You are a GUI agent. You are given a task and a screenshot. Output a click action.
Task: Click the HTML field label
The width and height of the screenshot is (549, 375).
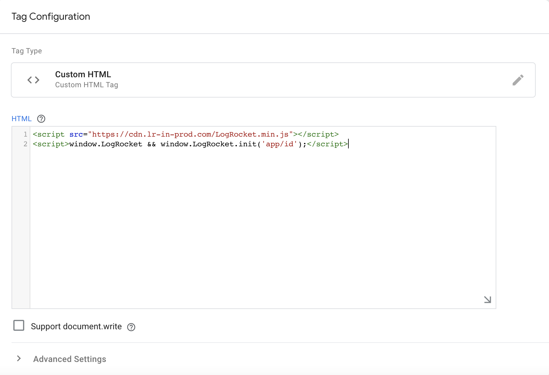[22, 119]
